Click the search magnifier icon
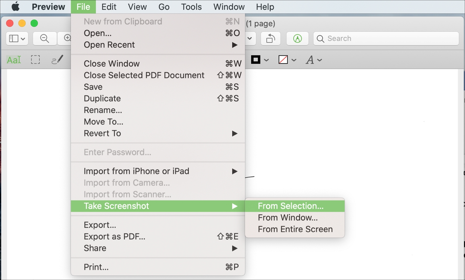 [x=321, y=39]
